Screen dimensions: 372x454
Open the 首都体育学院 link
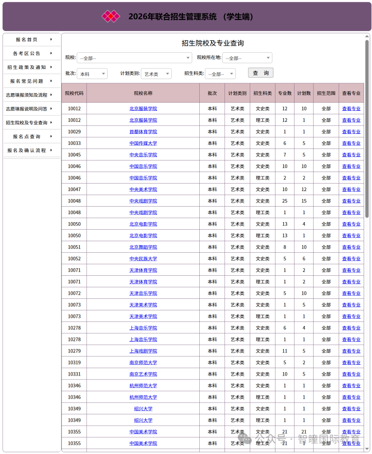point(143,132)
